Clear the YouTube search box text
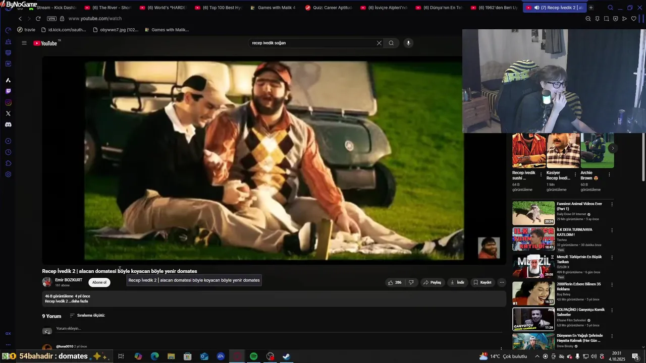 379,43
